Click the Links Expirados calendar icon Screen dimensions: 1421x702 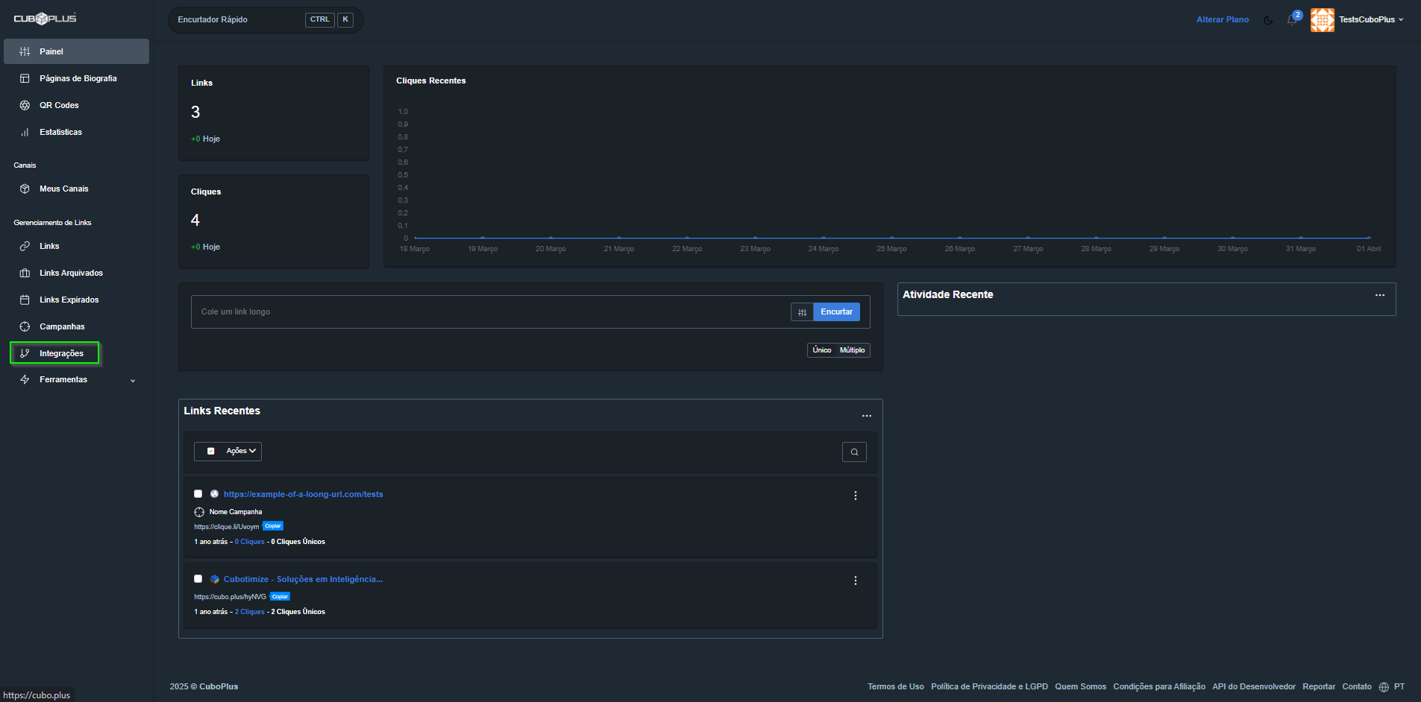(25, 300)
